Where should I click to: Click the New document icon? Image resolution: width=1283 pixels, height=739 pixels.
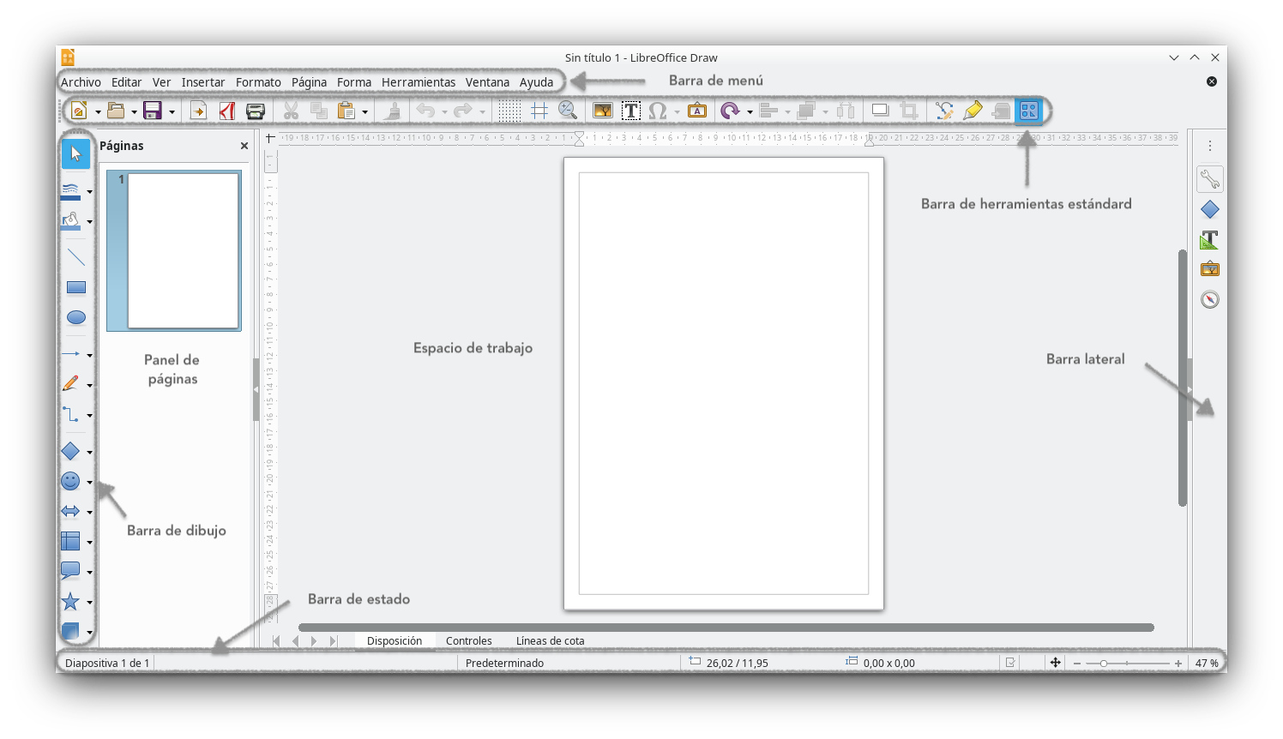[79, 111]
